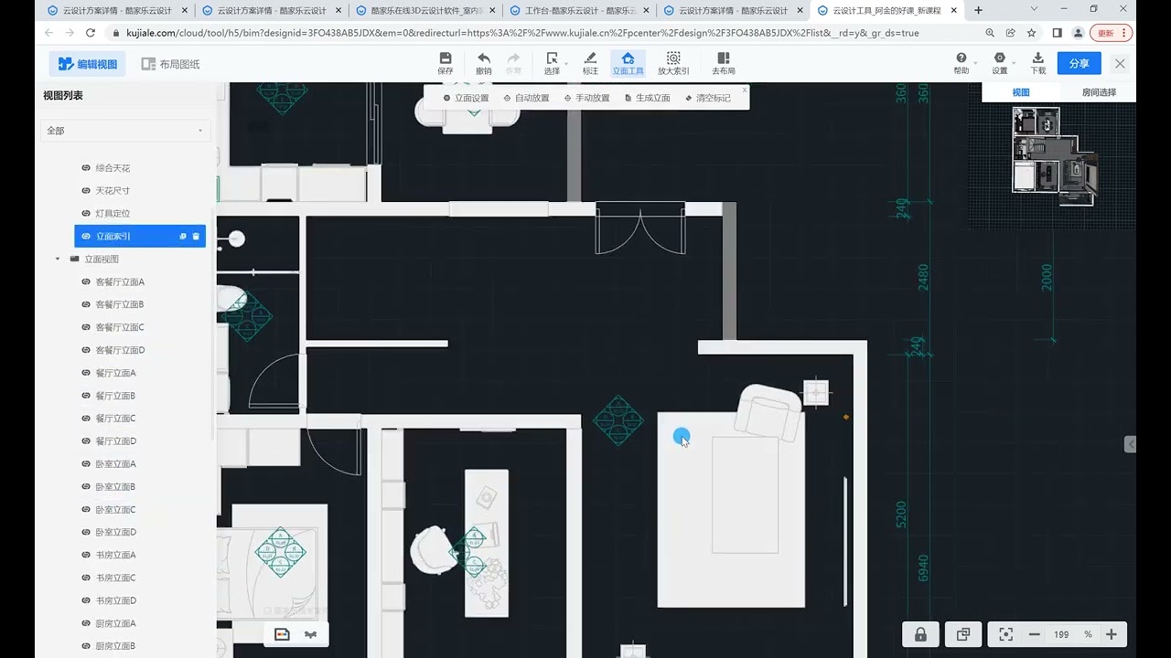Save the design with 保存 icon
Viewport: 1171px width, 658px height.
tap(446, 63)
